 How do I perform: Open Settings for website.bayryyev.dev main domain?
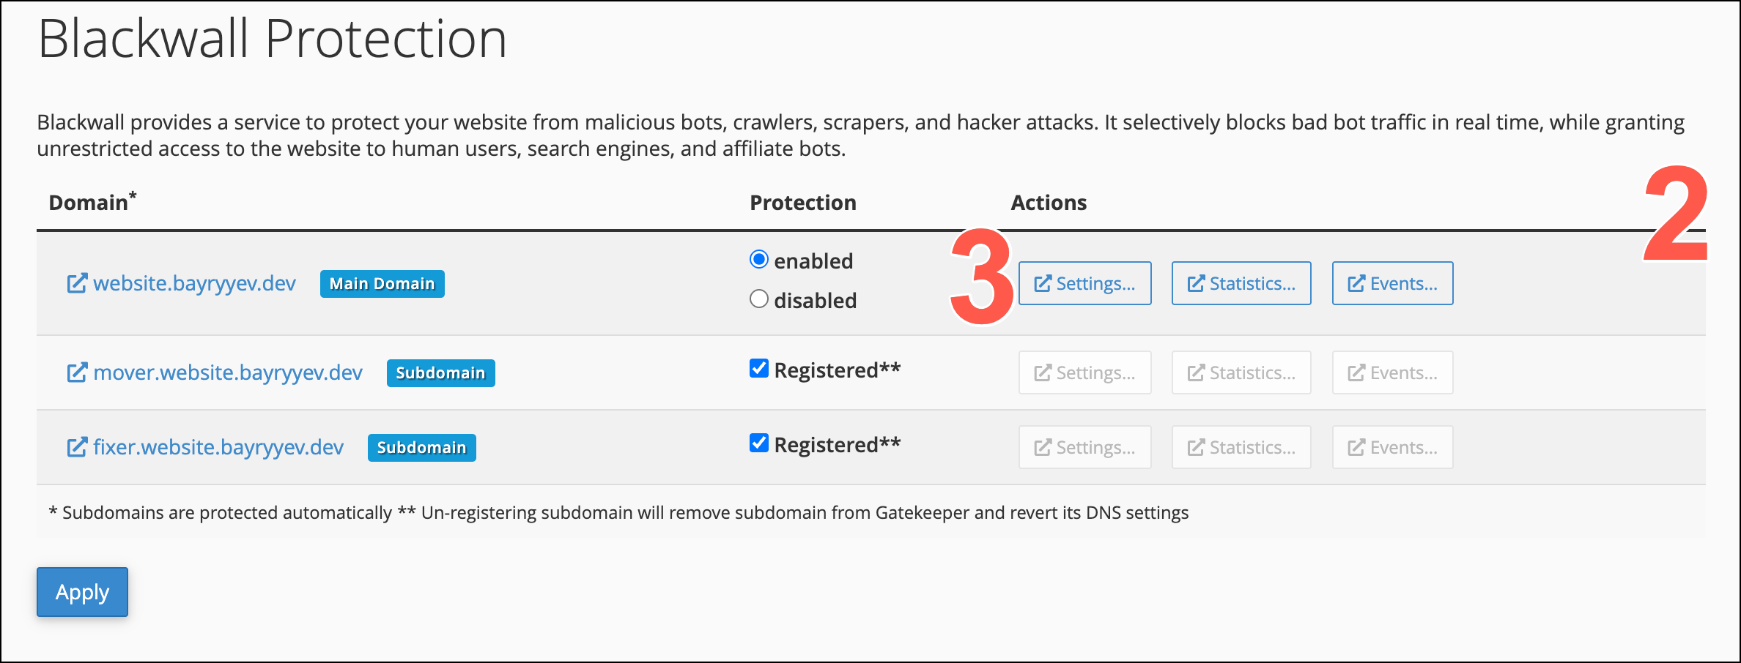click(x=1084, y=283)
